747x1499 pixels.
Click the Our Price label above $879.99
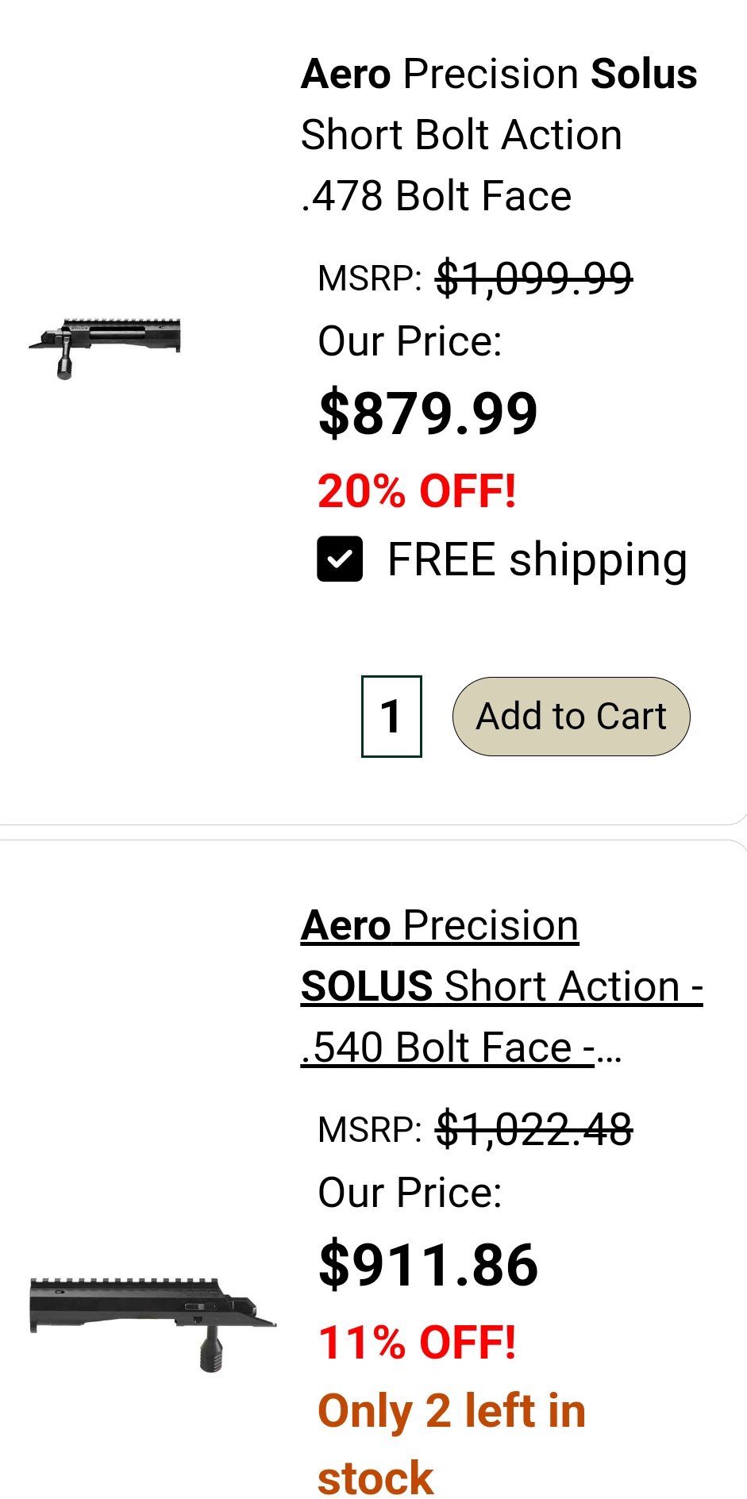[x=410, y=342]
